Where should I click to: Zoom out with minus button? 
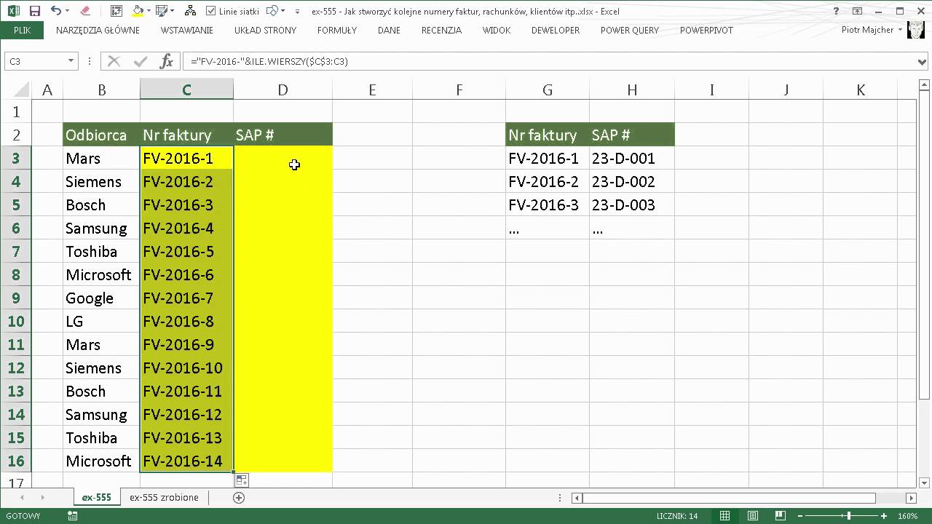(x=802, y=516)
